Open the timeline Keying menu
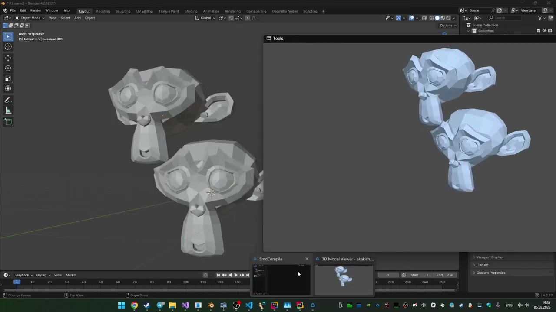 (x=43, y=275)
